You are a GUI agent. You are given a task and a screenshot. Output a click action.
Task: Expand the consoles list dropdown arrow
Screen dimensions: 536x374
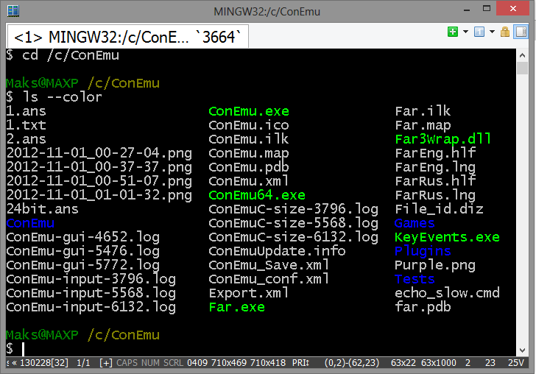point(492,32)
